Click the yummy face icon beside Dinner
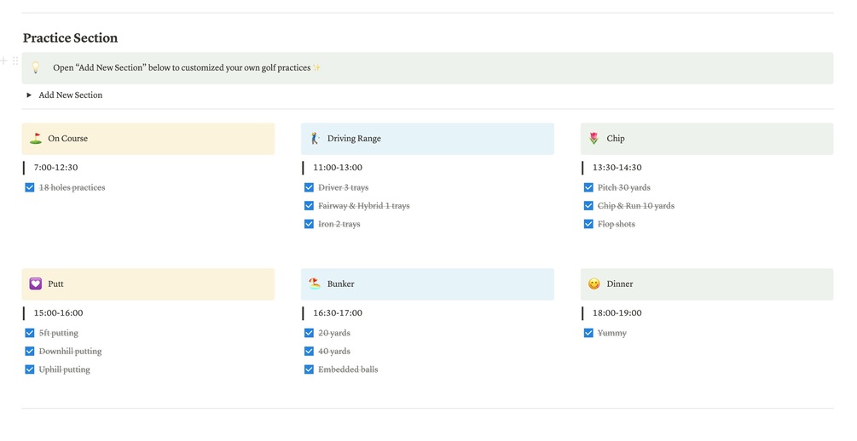Image resolution: width=857 pixels, height=441 pixels. pos(594,284)
